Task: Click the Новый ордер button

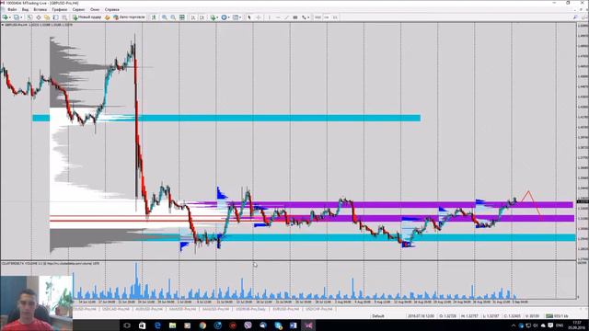Action: (x=87, y=17)
